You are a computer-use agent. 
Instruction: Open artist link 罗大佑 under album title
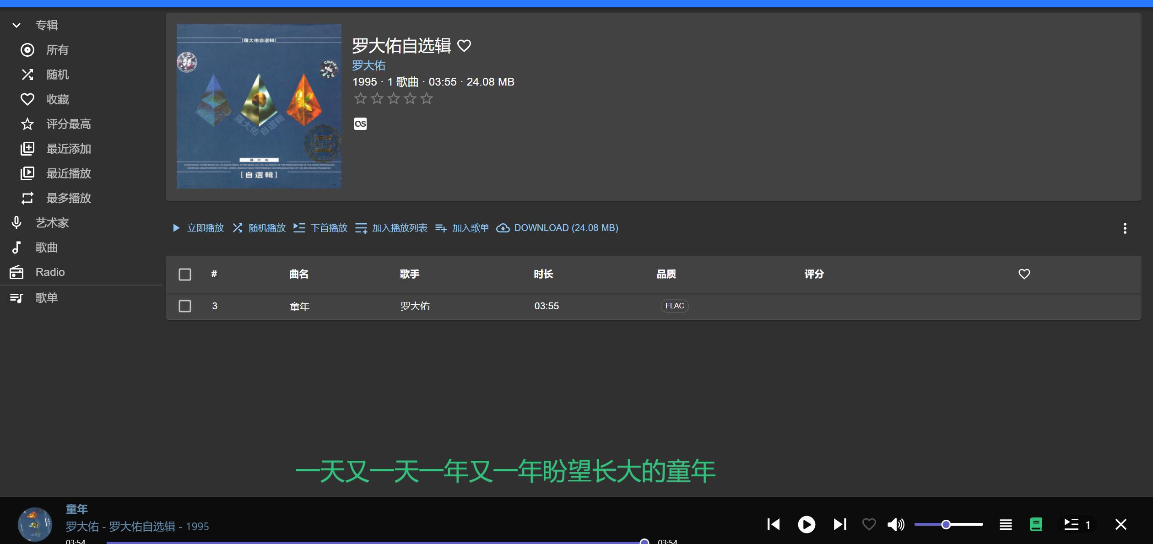[x=368, y=65]
